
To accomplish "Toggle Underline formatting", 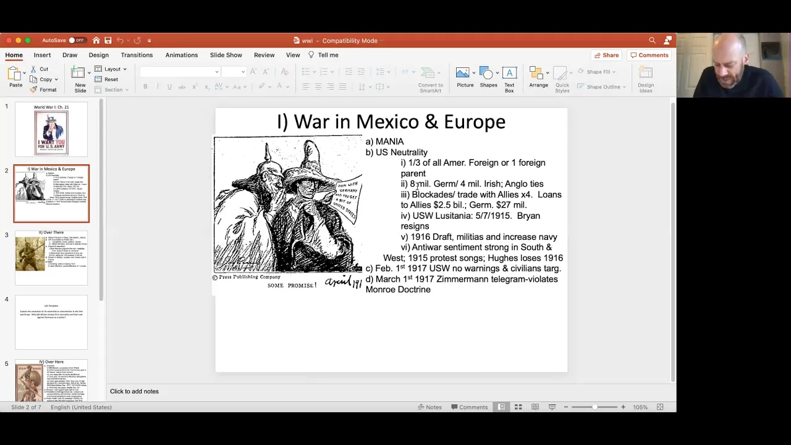I will pos(169,87).
